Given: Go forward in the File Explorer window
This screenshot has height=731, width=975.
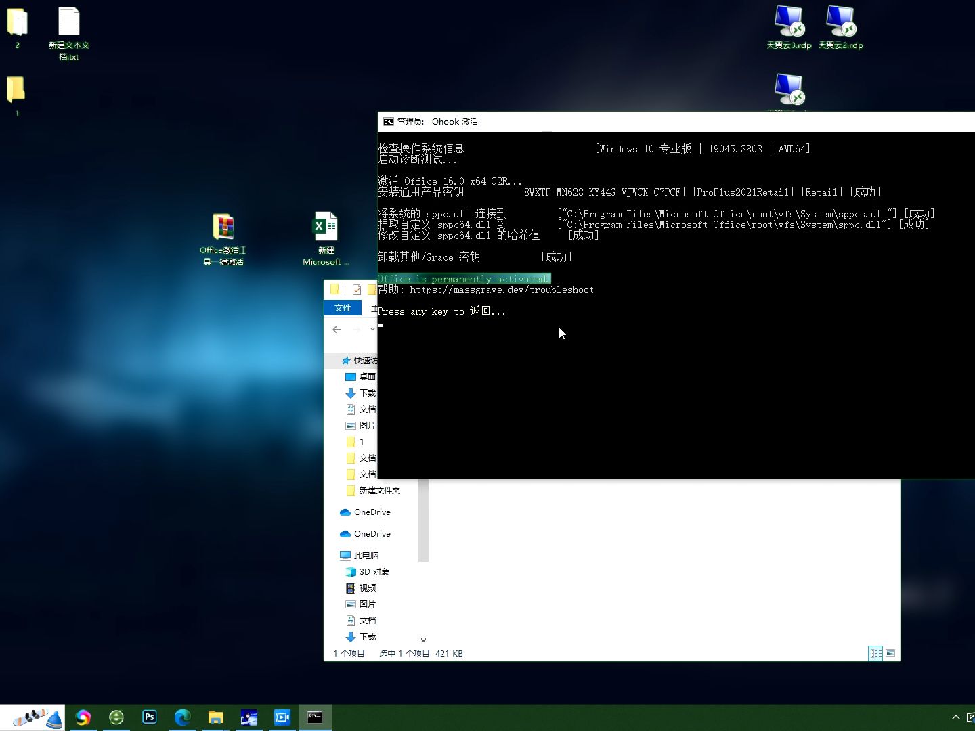Looking at the screenshot, I should tap(356, 330).
